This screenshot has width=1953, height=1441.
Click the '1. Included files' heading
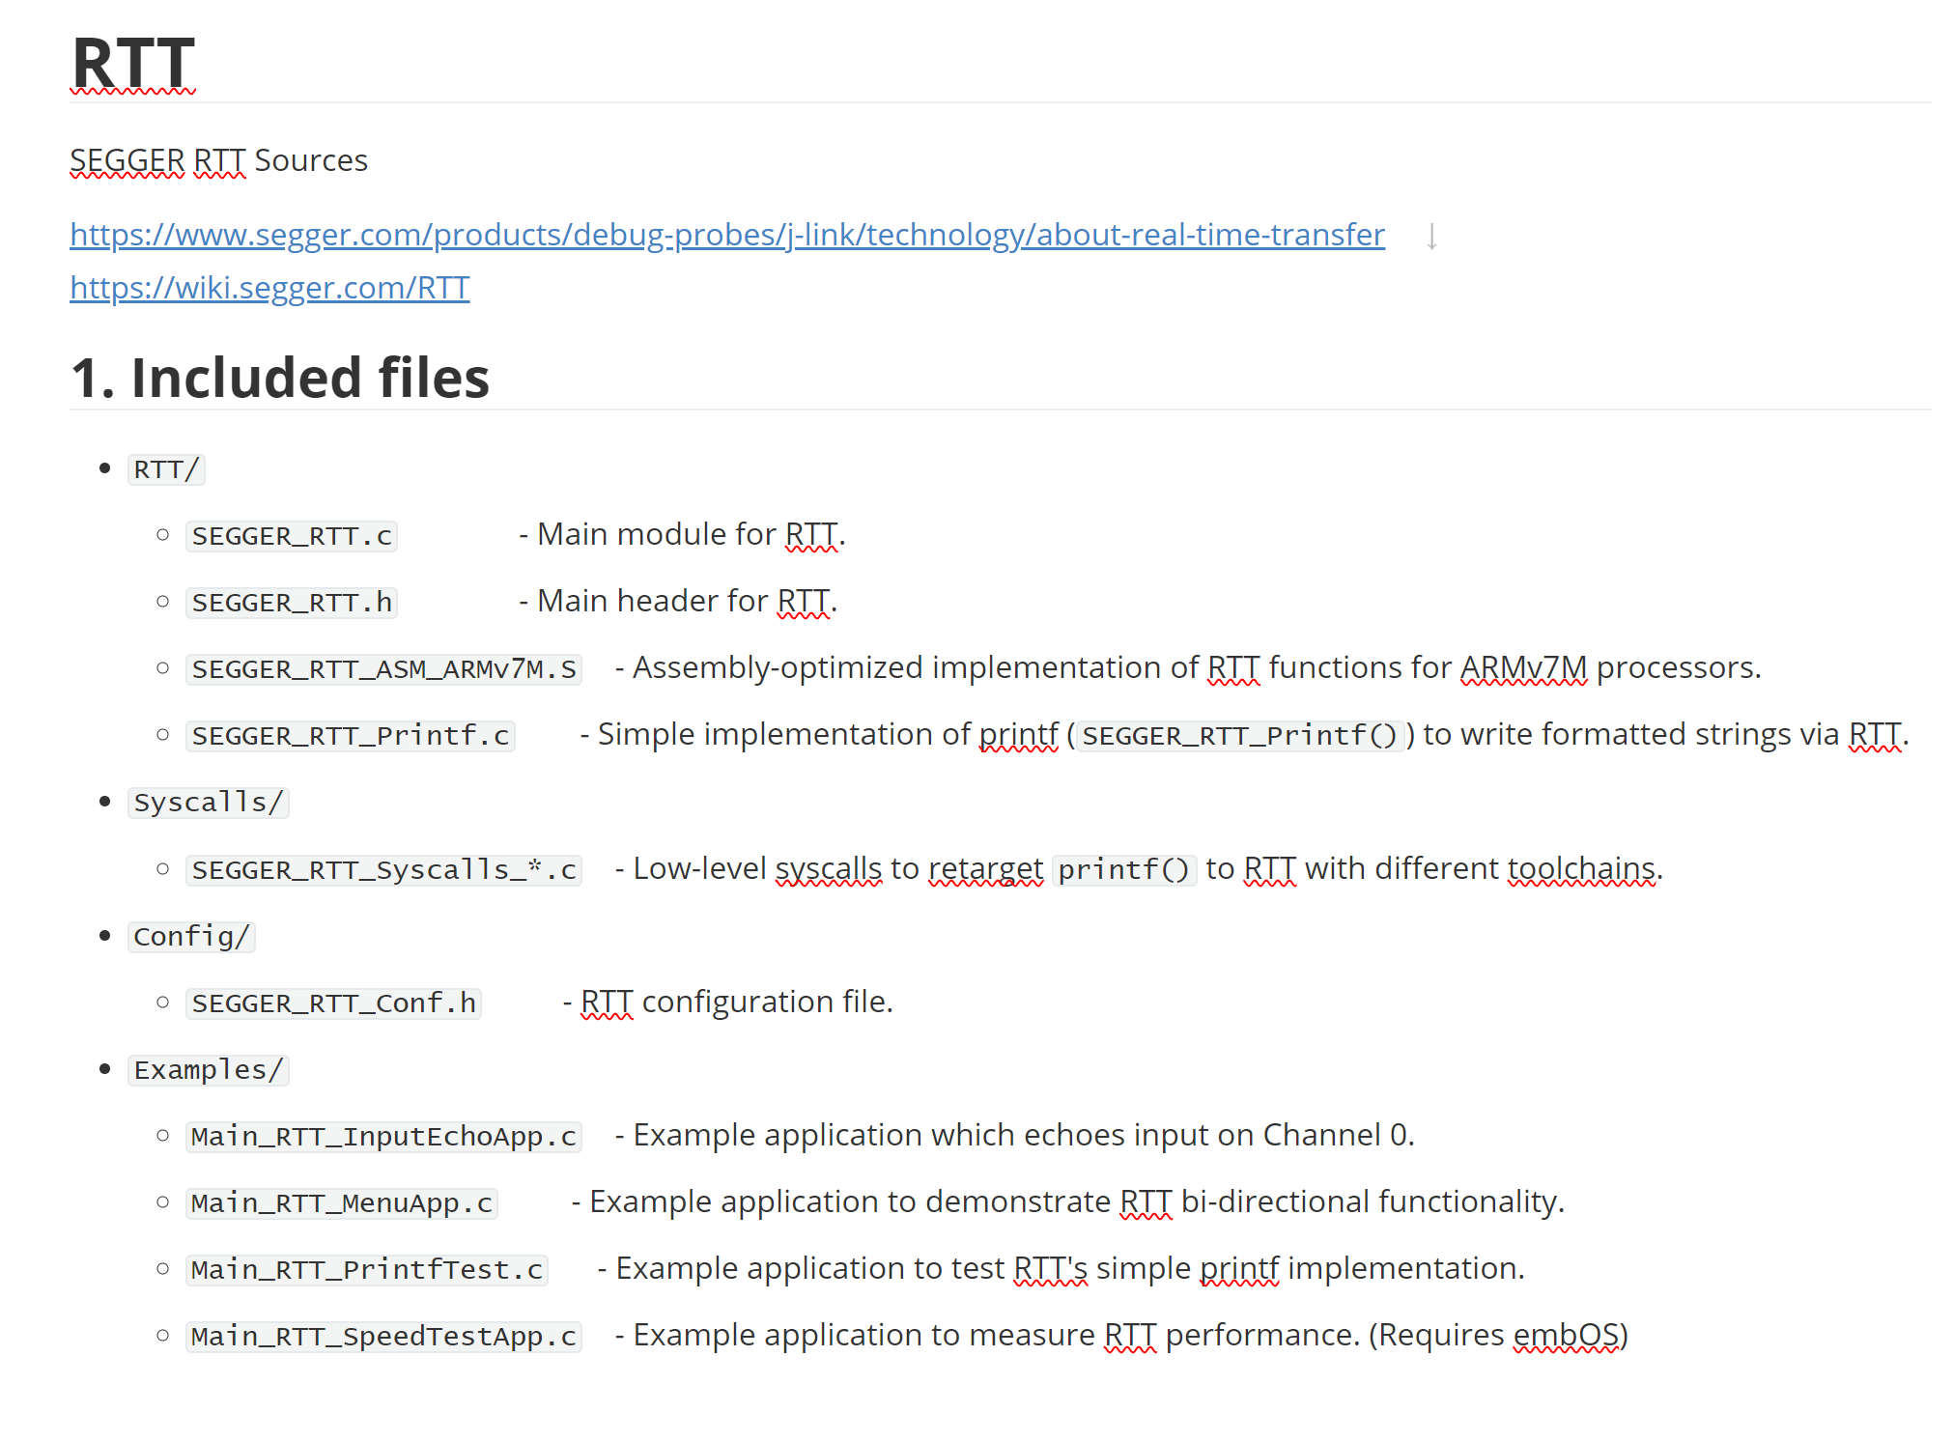tap(280, 377)
